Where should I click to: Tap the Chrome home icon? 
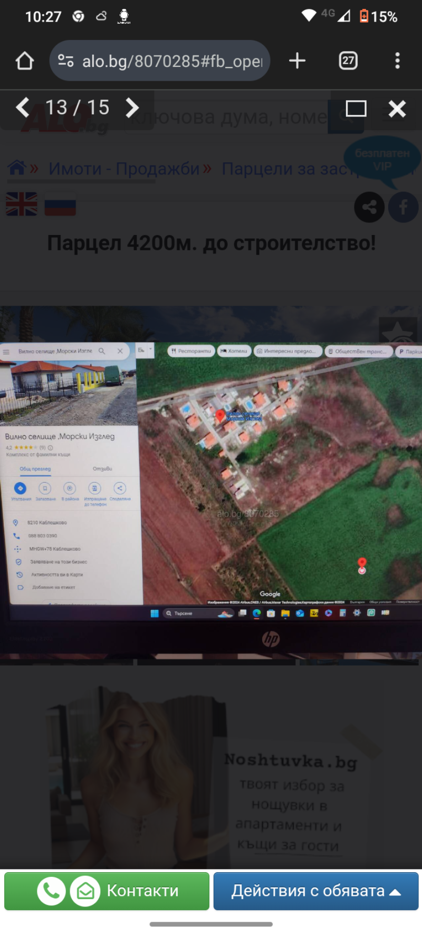click(25, 61)
